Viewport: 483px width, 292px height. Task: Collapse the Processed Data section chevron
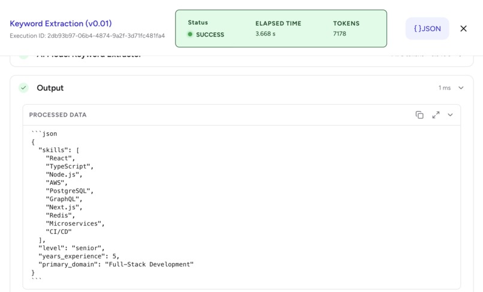(450, 115)
